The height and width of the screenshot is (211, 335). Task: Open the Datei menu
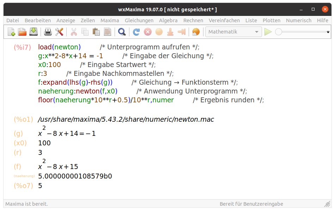click(x=13, y=20)
